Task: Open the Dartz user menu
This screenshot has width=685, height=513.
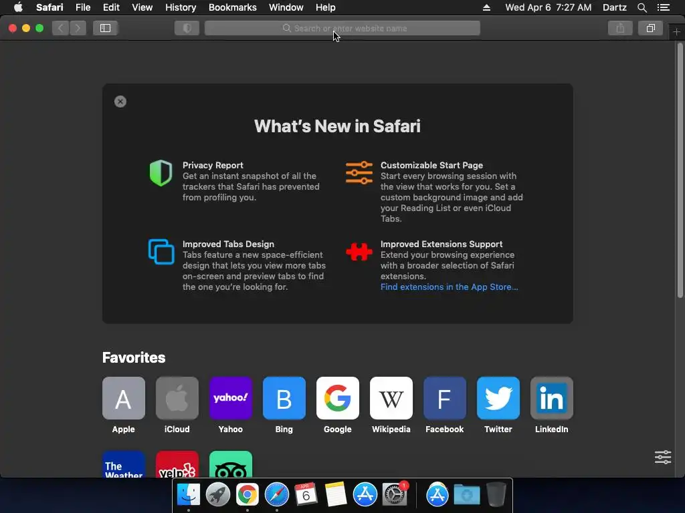Action: pos(615,7)
